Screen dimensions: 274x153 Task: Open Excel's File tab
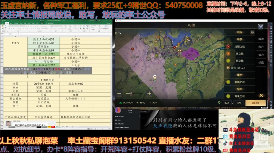[3, 23]
